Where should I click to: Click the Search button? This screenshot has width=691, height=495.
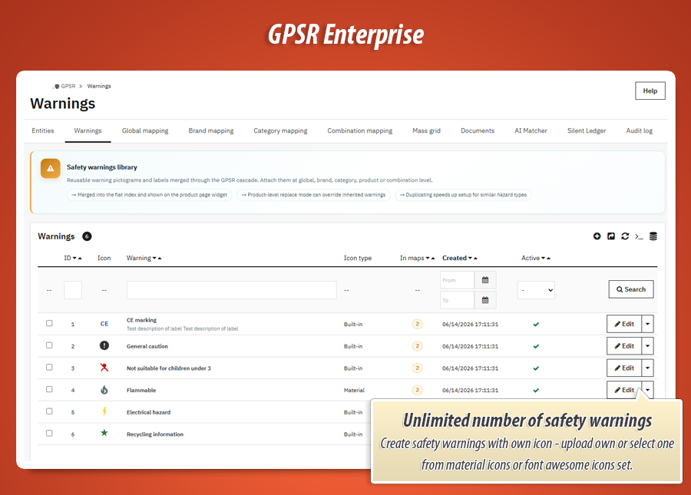click(x=631, y=289)
